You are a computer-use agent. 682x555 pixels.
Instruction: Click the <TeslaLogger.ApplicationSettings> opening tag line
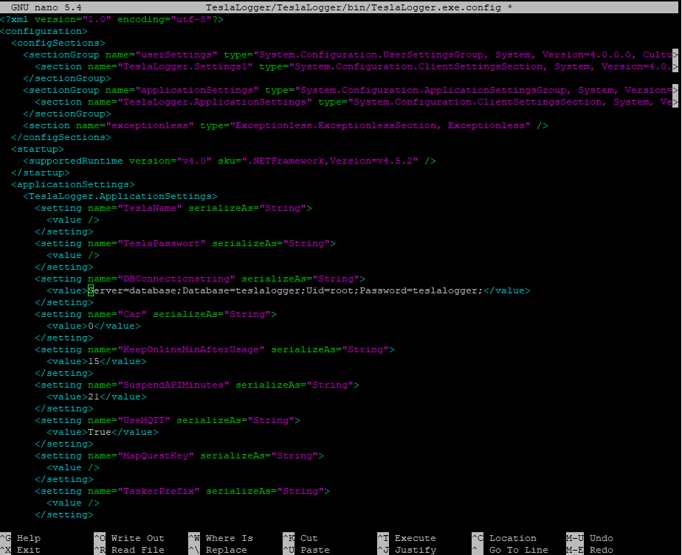pos(120,196)
